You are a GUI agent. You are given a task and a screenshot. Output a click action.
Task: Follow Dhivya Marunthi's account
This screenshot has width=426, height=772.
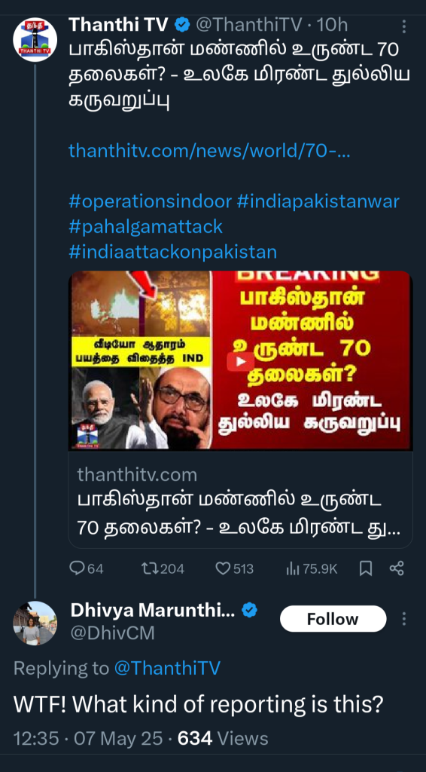[x=333, y=619]
